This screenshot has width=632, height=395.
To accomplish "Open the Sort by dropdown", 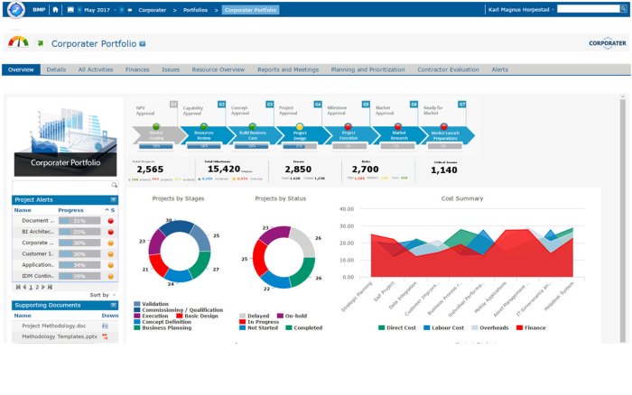I will click(102, 295).
